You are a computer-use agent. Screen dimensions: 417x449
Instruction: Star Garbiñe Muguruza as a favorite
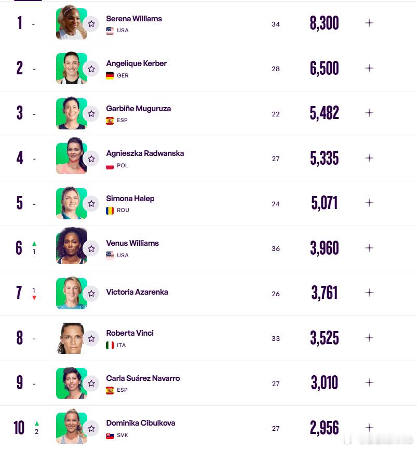pos(91,114)
